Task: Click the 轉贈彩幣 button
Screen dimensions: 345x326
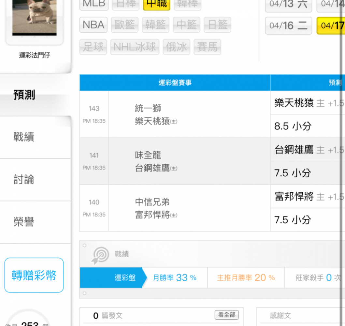Action: click(x=34, y=275)
